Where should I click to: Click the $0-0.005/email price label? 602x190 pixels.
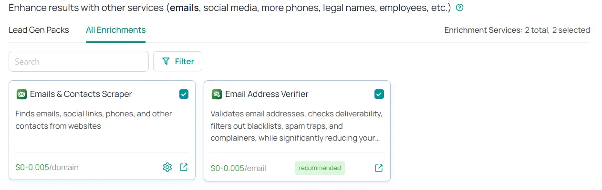[x=239, y=168]
